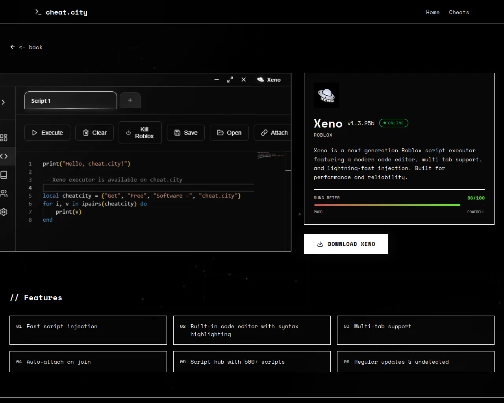Click the code minimap preview
The image size is (504, 403).
pyautogui.click(x=271, y=156)
